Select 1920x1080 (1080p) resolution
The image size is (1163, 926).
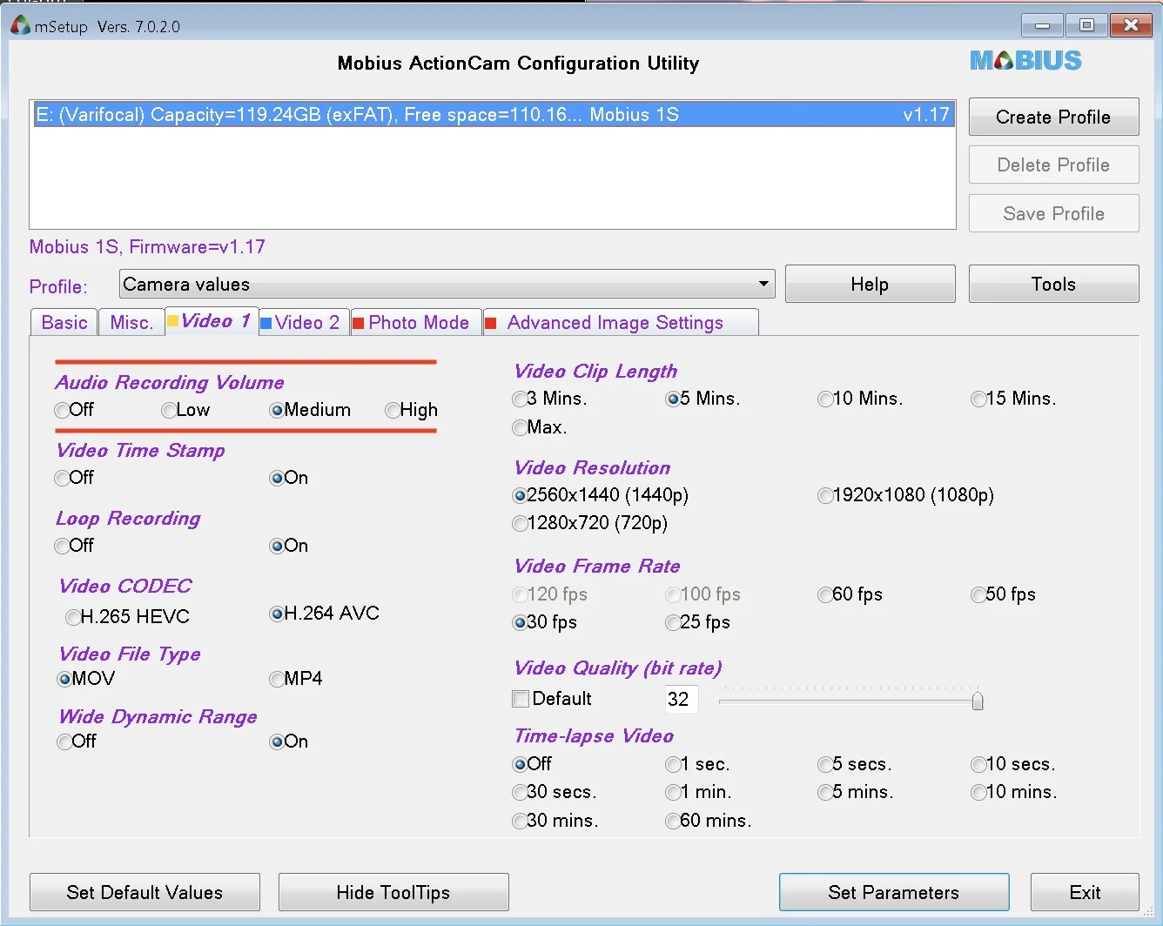pyautogui.click(x=825, y=495)
